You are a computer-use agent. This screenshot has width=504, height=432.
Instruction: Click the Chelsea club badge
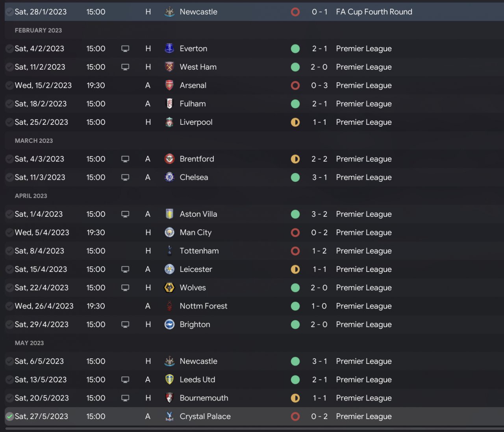169,177
